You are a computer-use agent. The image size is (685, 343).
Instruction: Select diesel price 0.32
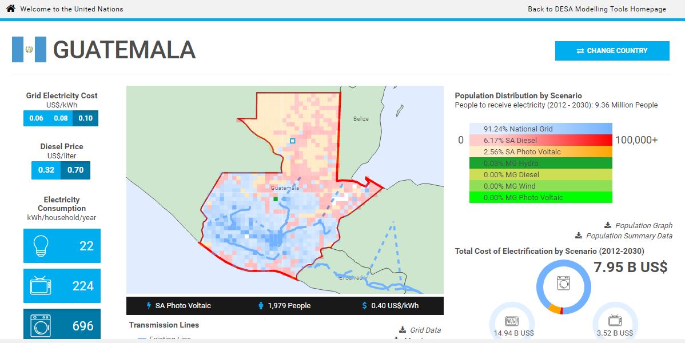pyautogui.click(x=46, y=170)
